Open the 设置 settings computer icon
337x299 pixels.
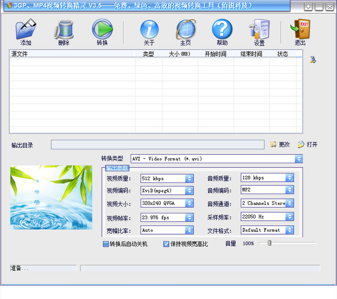pos(259,29)
